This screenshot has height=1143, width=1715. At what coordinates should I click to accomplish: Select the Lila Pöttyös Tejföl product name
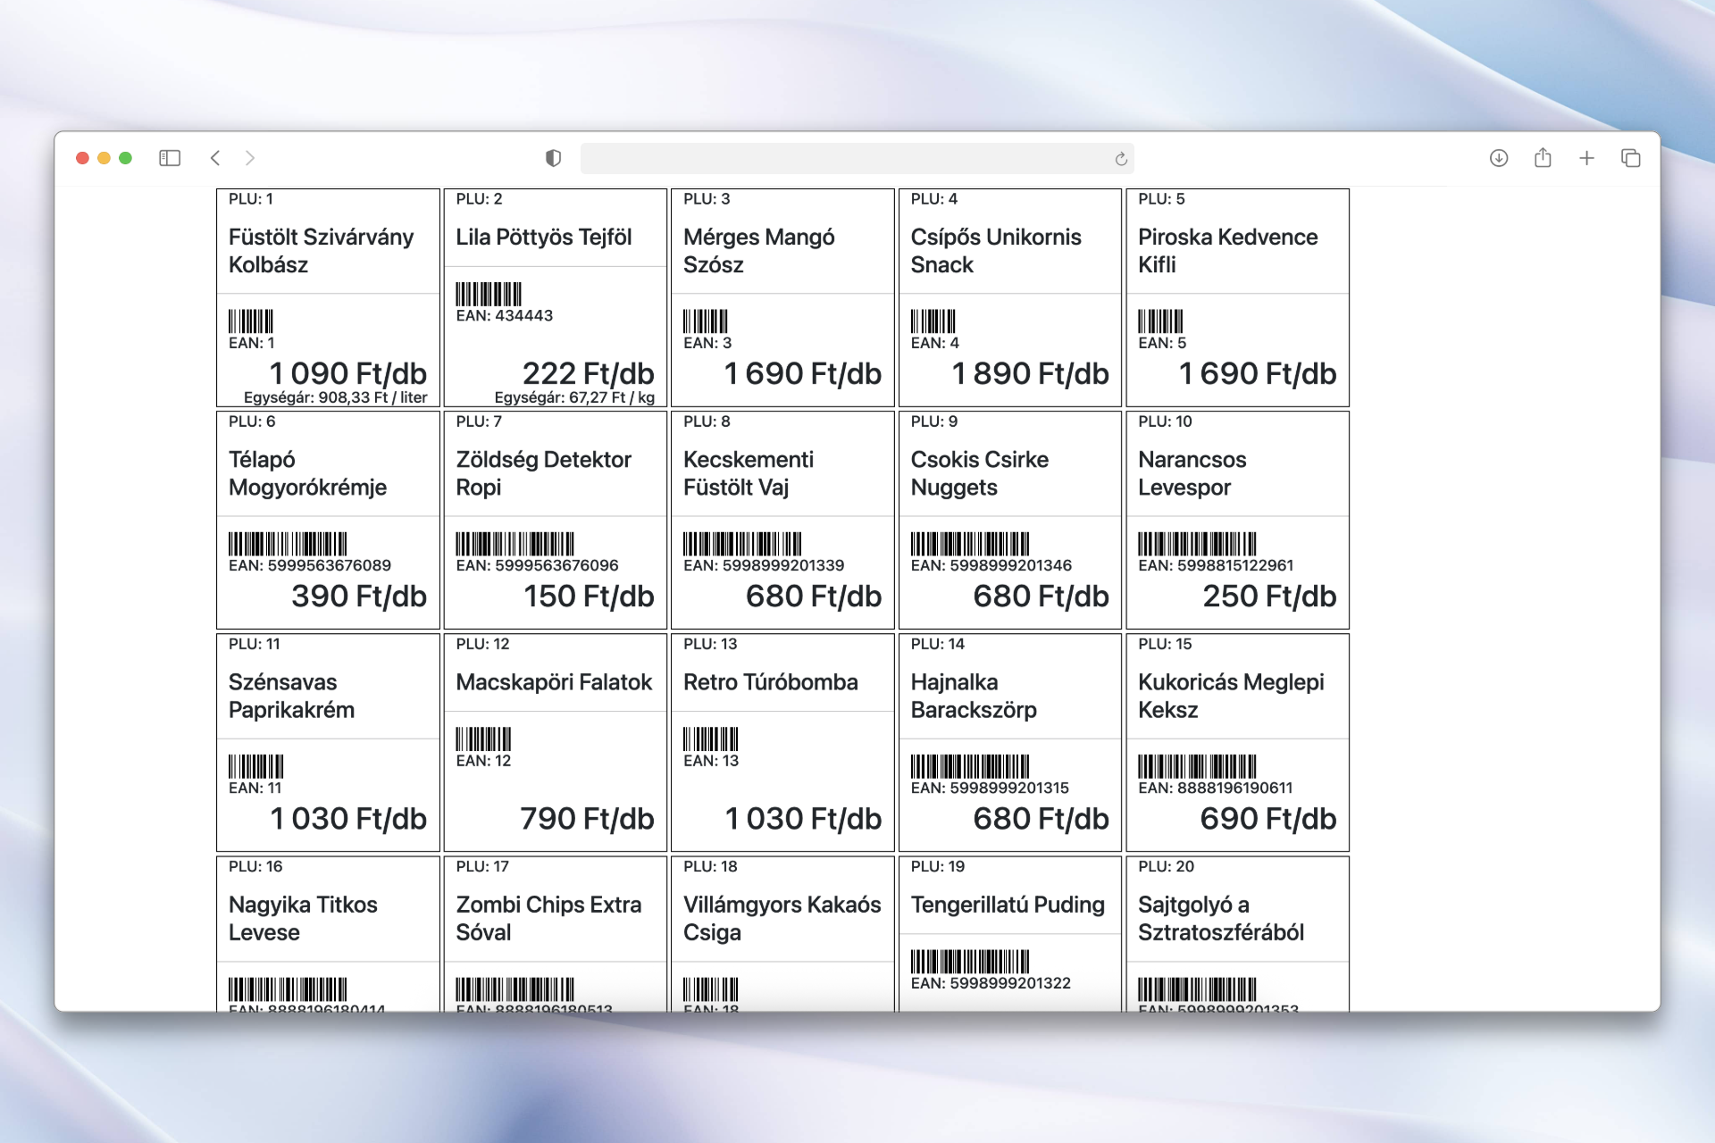(x=543, y=237)
